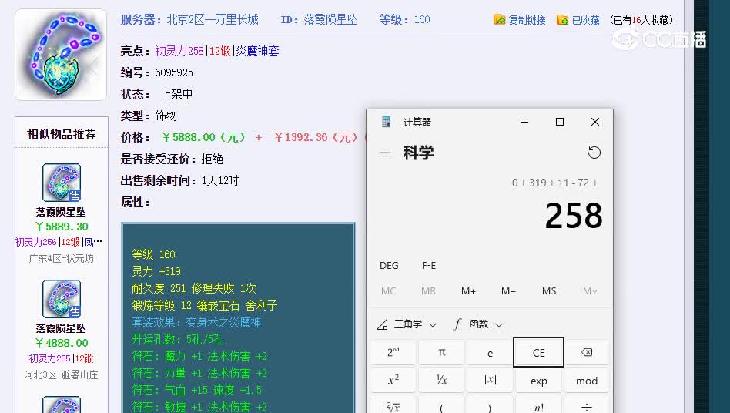Toggle DEG angle unit
This screenshot has height=413, width=730.
click(x=389, y=265)
